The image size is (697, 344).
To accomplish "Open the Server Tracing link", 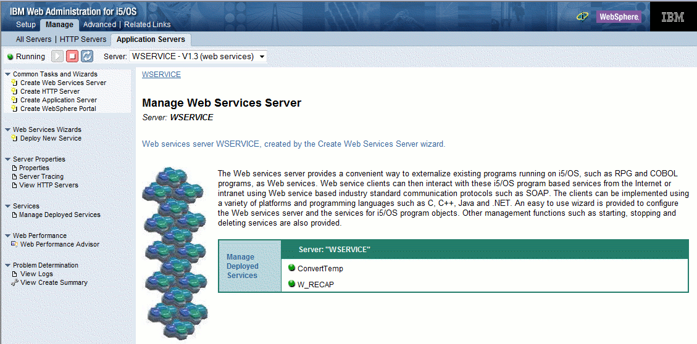I will pos(41,177).
